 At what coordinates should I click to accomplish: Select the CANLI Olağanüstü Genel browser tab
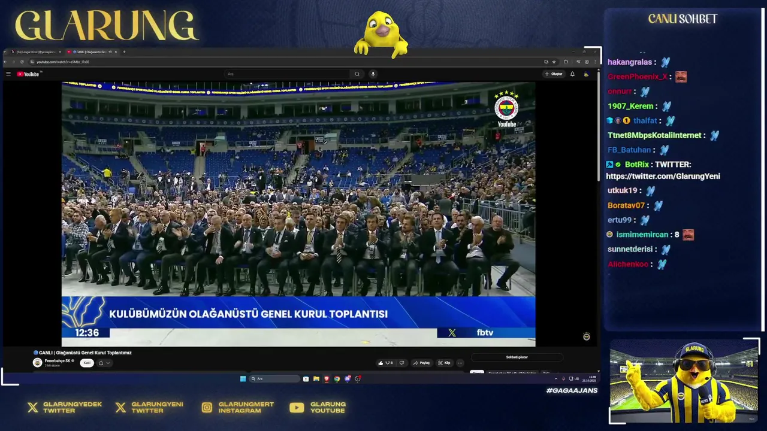[93, 52]
